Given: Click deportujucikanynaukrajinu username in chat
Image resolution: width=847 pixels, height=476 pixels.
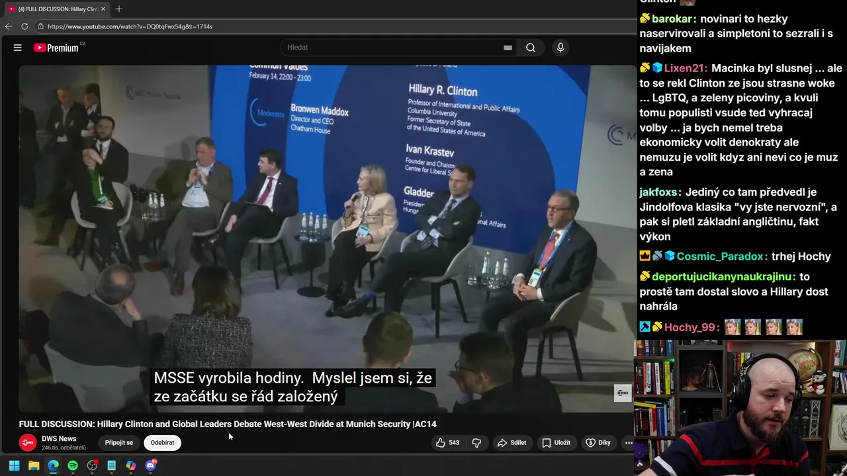Looking at the screenshot, I should tap(721, 276).
